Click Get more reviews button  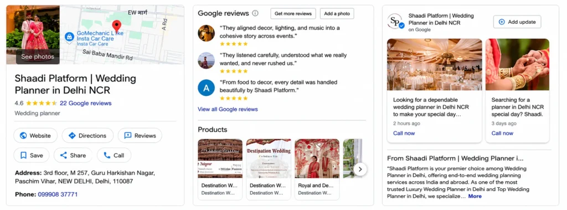[x=293, y=13]
